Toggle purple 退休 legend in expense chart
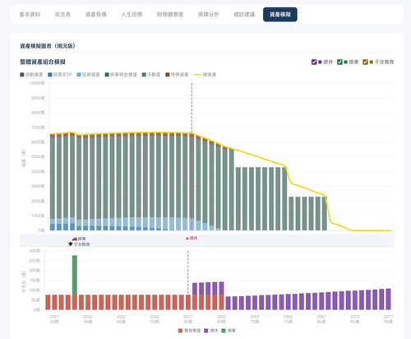The height and width of the screenshot is (339, 411). point(211,331)
